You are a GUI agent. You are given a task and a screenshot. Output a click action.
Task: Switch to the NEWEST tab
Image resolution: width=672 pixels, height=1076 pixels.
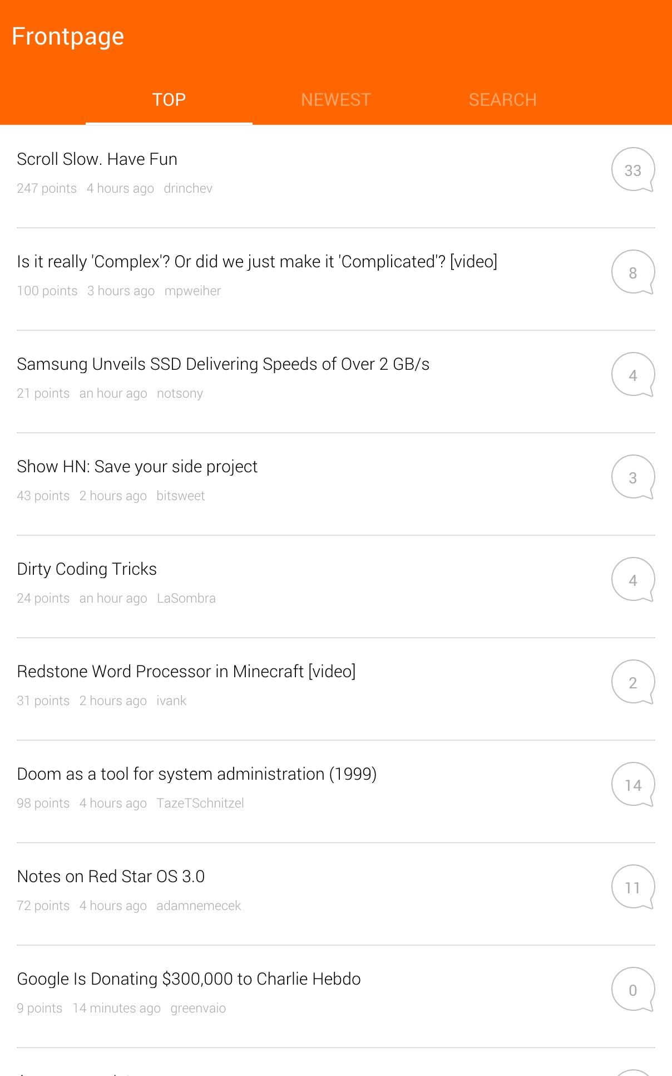(x=335, y=100)
